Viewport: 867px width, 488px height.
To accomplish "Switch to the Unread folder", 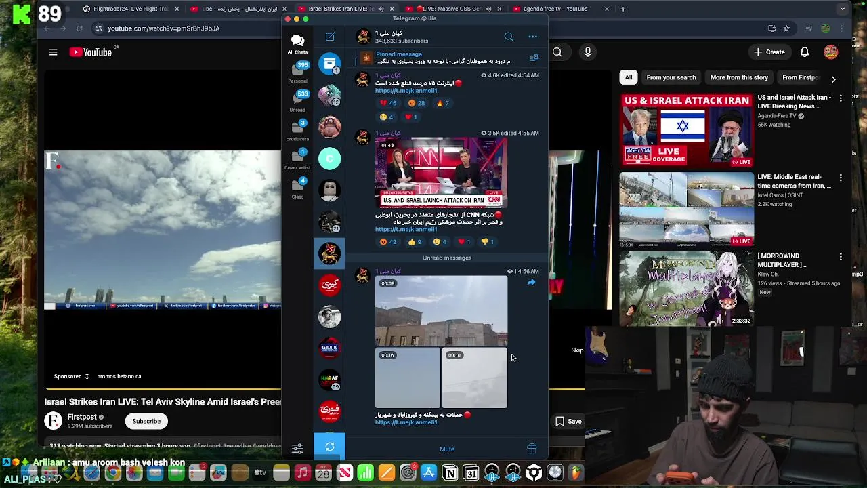I will (x=297, y=102).
